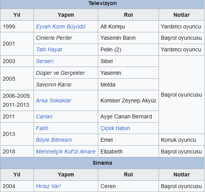Open the Tatlı Hayat link
The width and height of the screenshot is (205, 192).
(x=49, y=49)
